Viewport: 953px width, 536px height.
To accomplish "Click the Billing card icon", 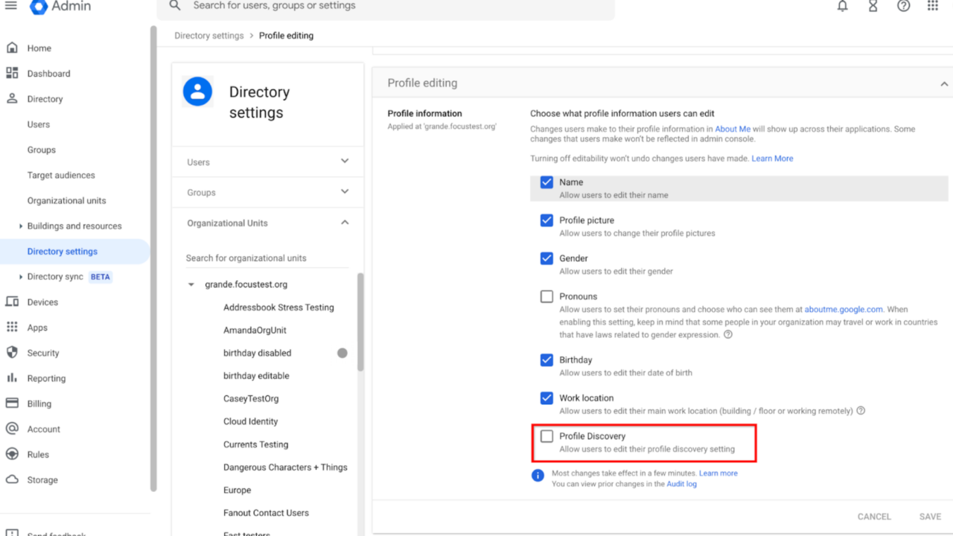I will pos(12,403).
